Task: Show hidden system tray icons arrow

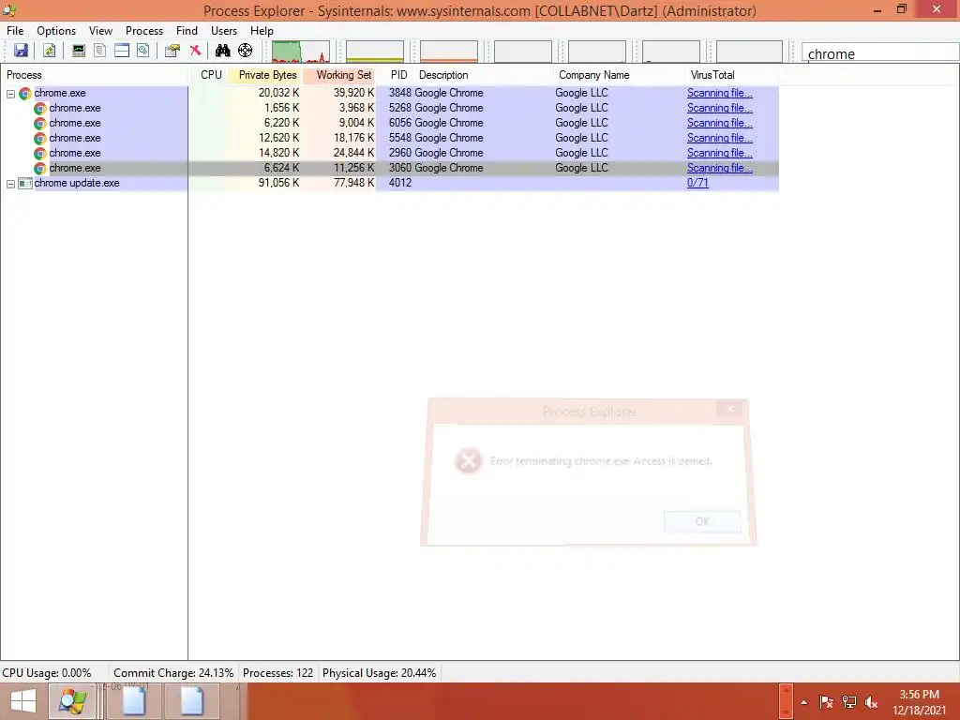Action: (x=803, y=702)
